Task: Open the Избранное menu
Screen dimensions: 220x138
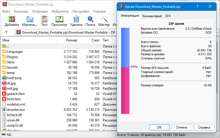Action: (x=60, y=11)
